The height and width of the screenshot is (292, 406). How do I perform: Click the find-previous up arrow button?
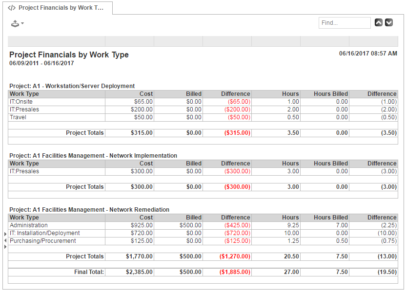coord(379,22)
